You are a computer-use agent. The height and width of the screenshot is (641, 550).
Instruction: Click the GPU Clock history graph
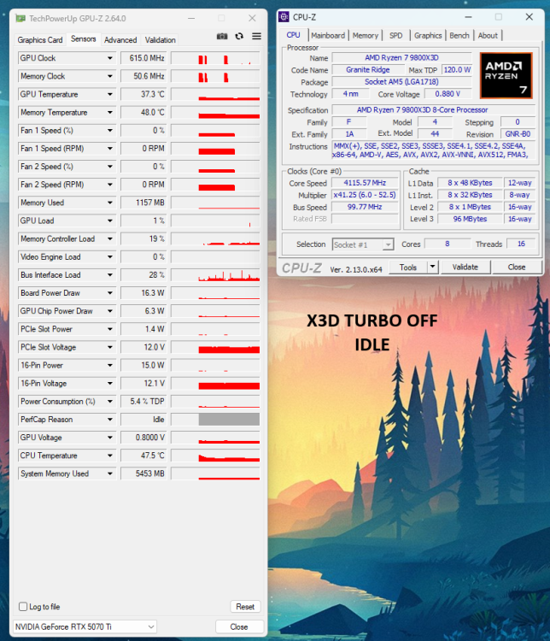point(215,58)
